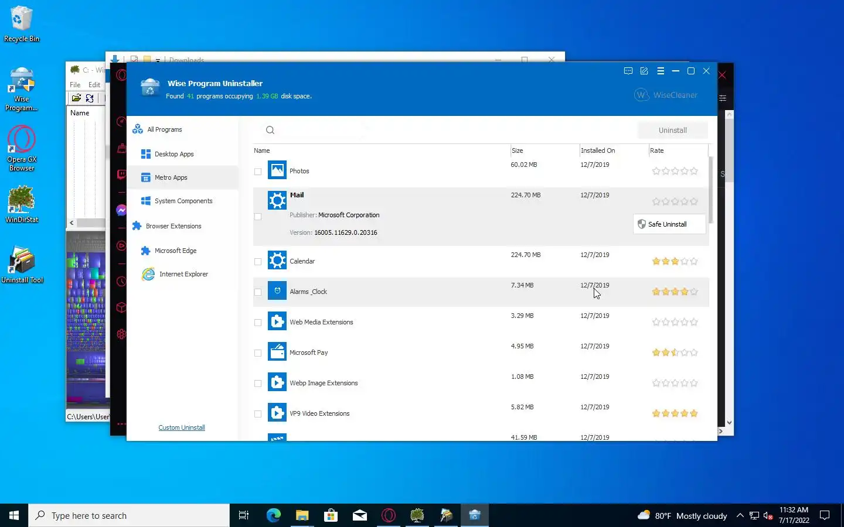
Task: Click the Mail app gear icon
Action: pos(277,200)
